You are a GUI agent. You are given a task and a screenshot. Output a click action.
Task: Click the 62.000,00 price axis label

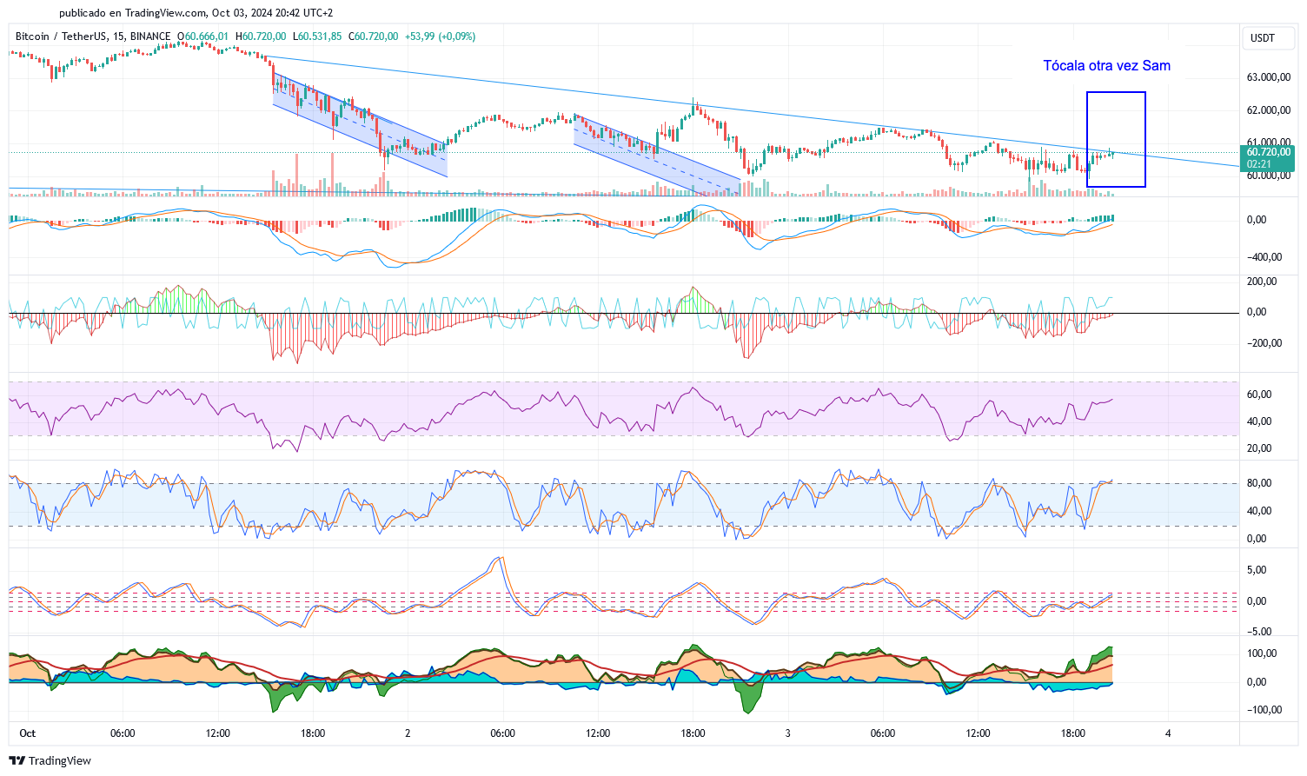pos(1268,110)
